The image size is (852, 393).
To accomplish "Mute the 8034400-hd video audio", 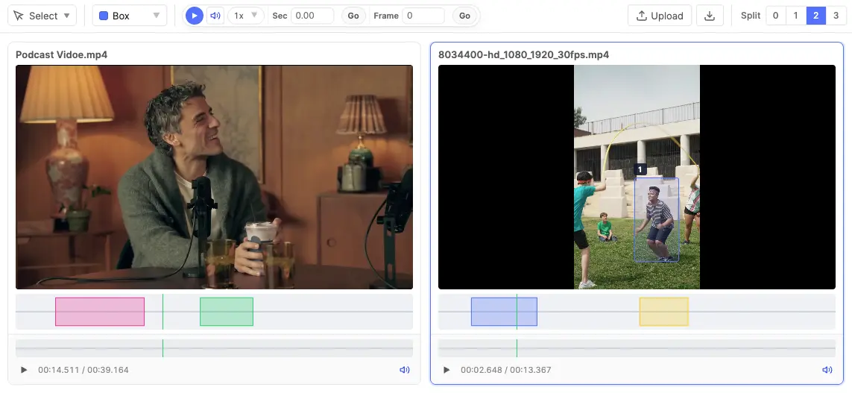I will click(827, 370).
